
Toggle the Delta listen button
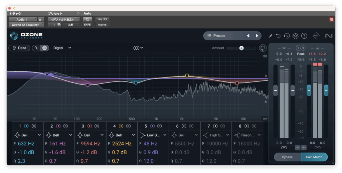[19, 48]
